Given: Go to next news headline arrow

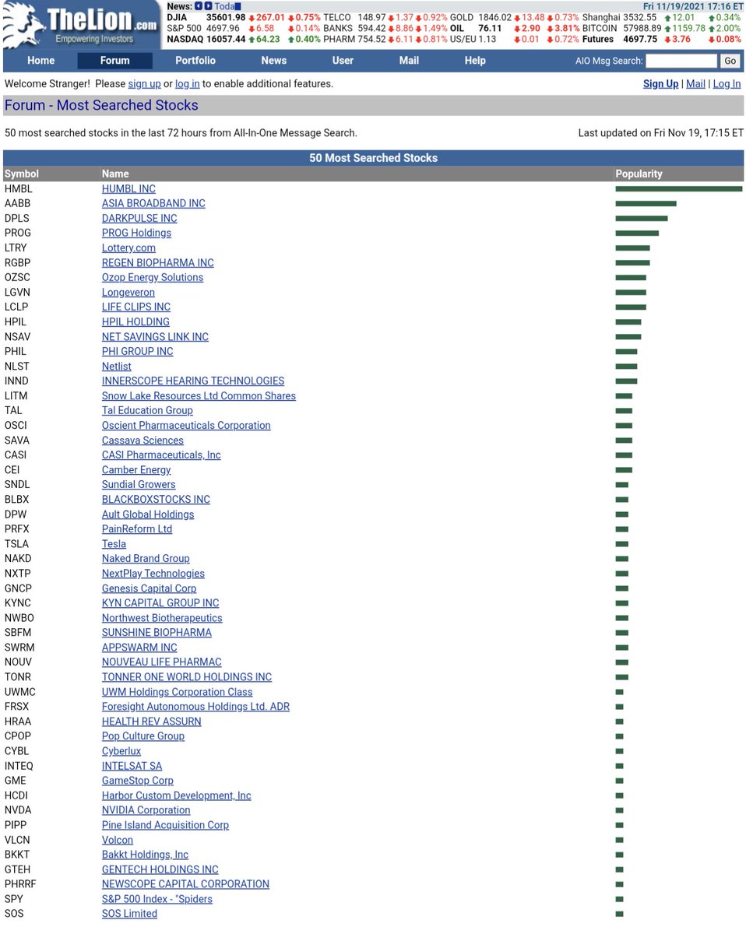Looking at the screenshot, I should (208, 6).
